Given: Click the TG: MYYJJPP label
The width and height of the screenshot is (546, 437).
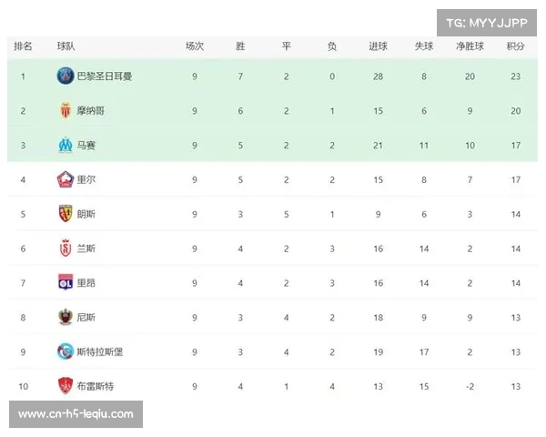Looking at the screenshot, I should click(x=487, y=23).
